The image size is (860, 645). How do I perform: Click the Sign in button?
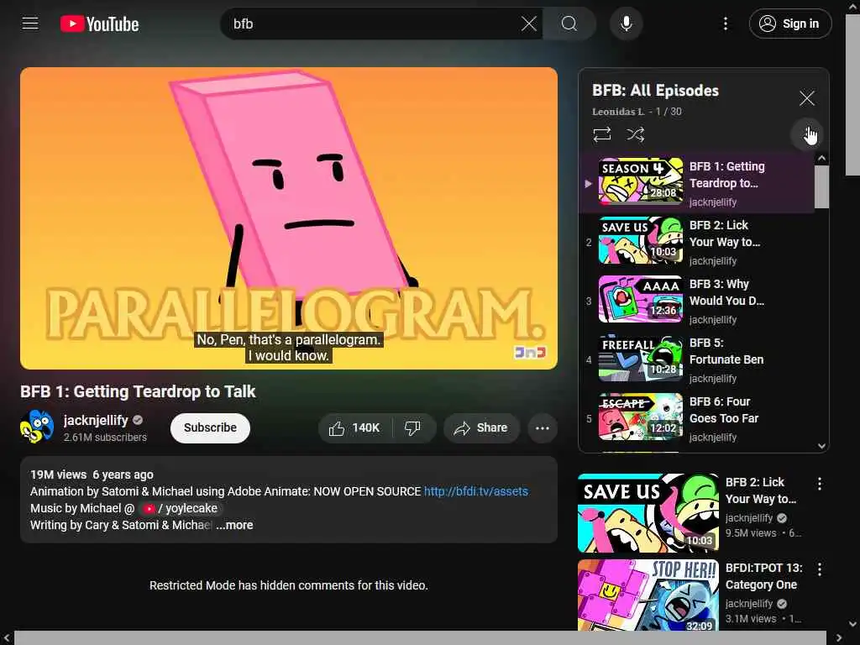click(x=789, y=24)
